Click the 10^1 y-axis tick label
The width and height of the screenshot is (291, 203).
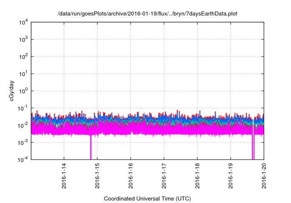click(24, 74)
